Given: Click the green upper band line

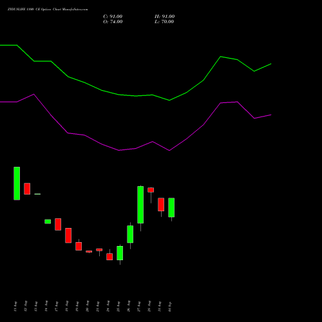Looking at the screenshot, I should pyautogui.click(x=136, y=96).
